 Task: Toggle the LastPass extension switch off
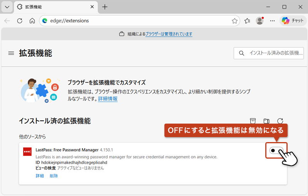coord(276,151)
